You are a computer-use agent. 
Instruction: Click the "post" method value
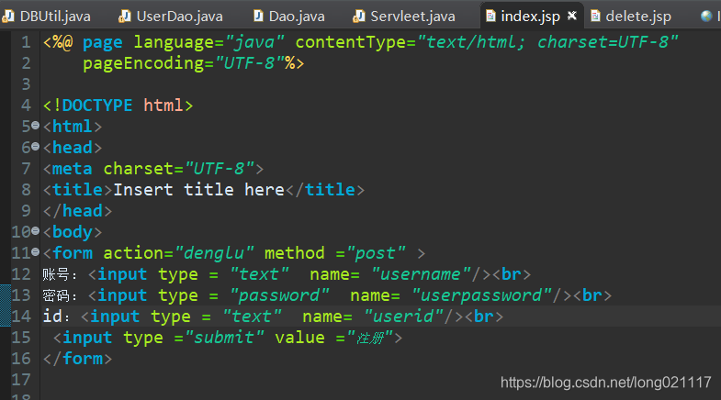[377, 253]
